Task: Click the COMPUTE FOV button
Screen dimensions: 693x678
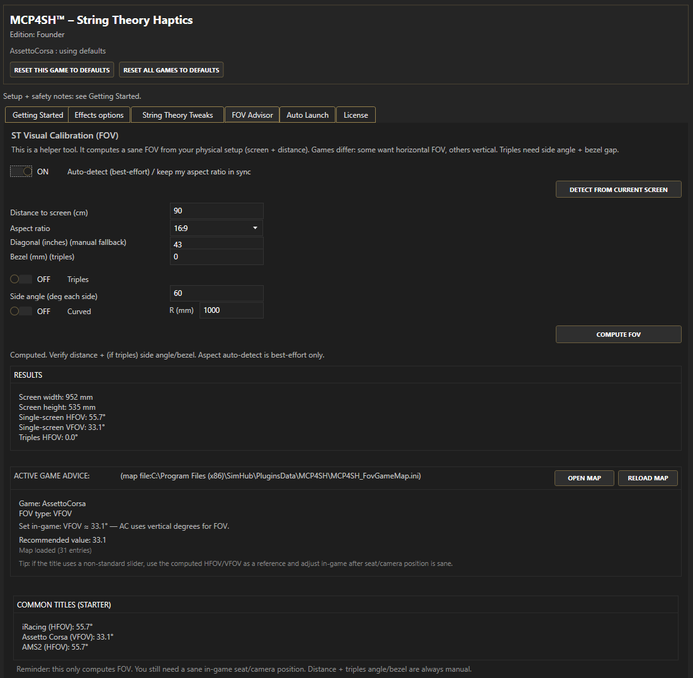Action: click(x=618, y=334)
